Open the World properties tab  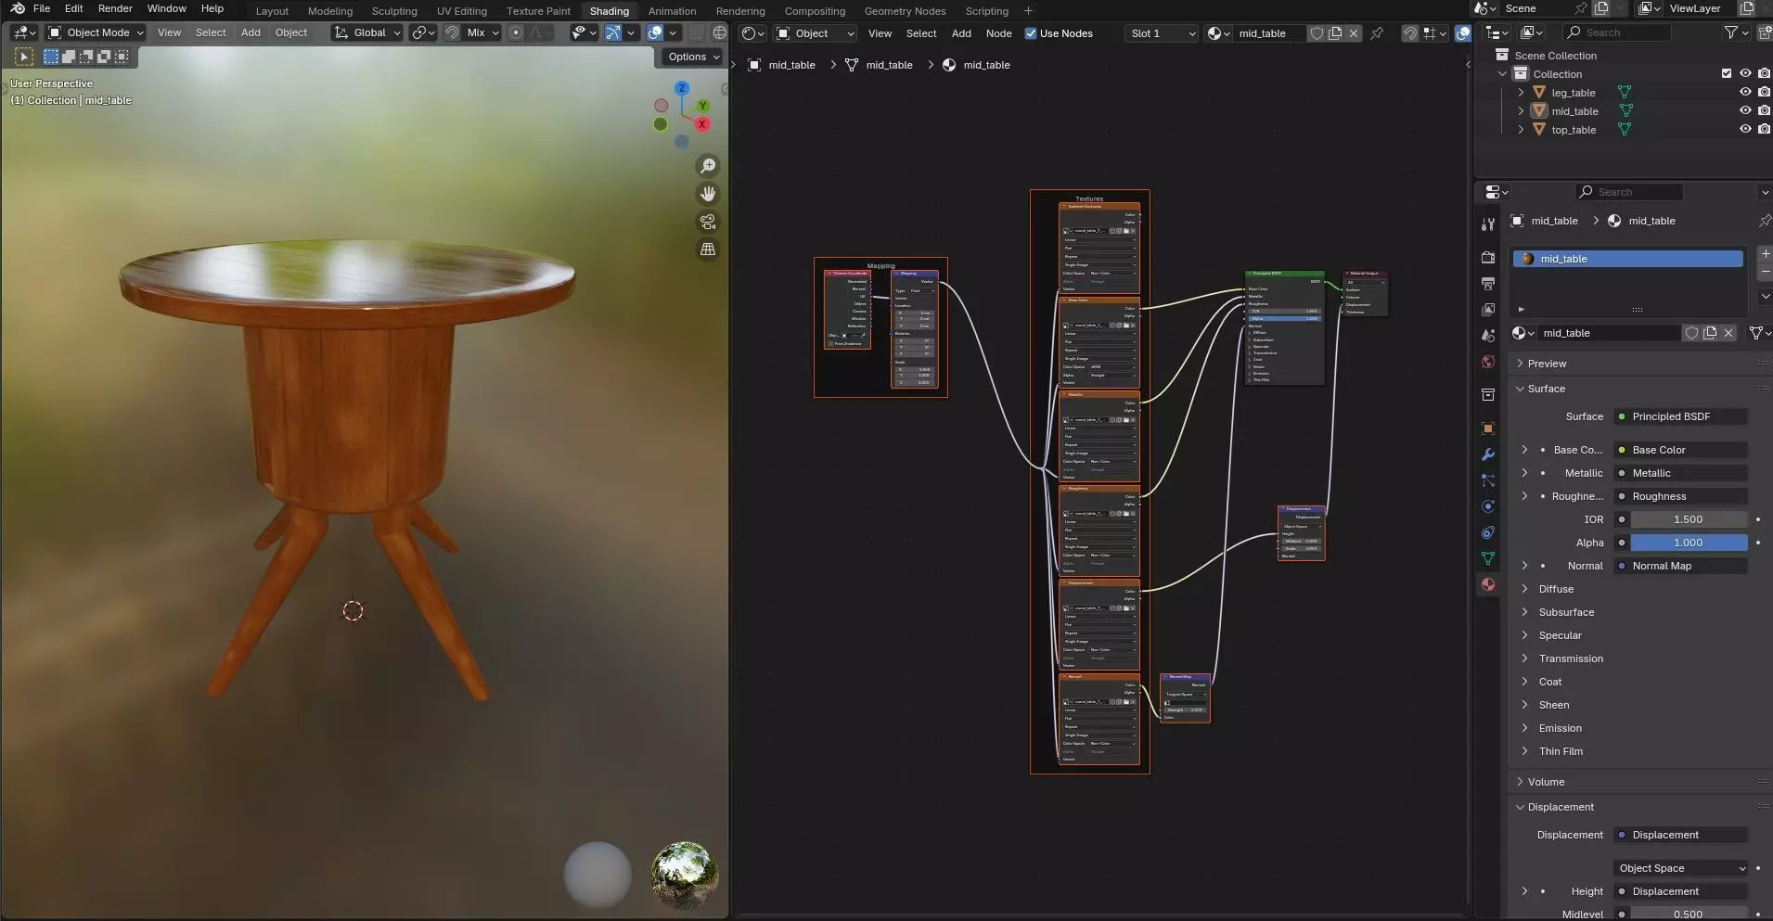click(x=1488, y=362)
